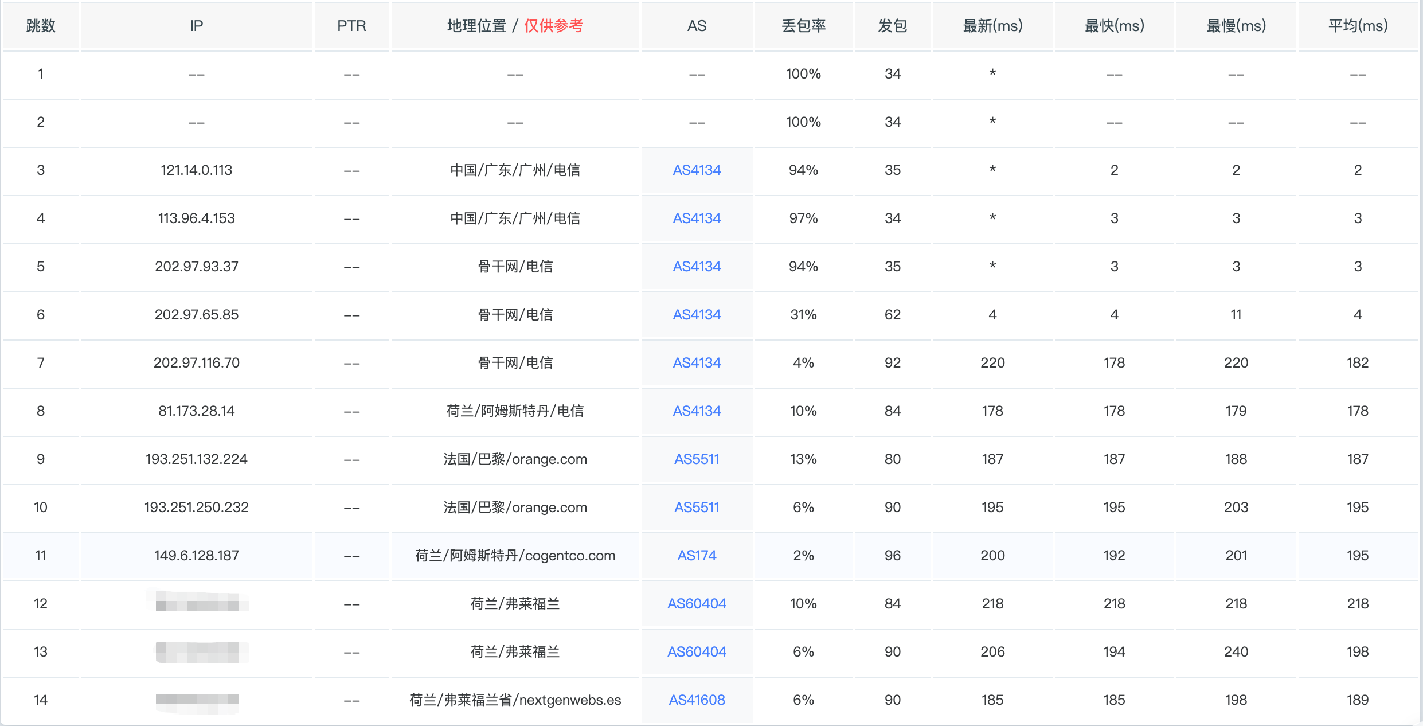The height and width of the screenshot is (726, 1423).
Task: Select the IP address 202.97.116.70 cell
Action: coord(196,363)
